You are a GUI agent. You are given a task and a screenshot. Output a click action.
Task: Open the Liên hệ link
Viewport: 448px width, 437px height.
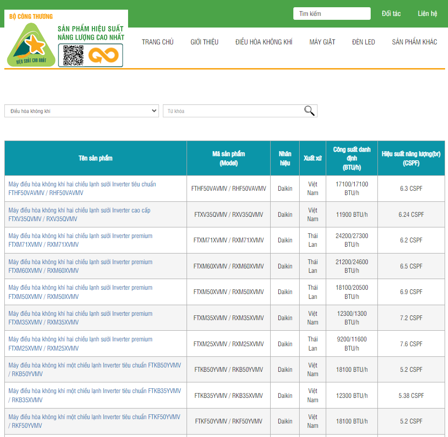(427, 14)
